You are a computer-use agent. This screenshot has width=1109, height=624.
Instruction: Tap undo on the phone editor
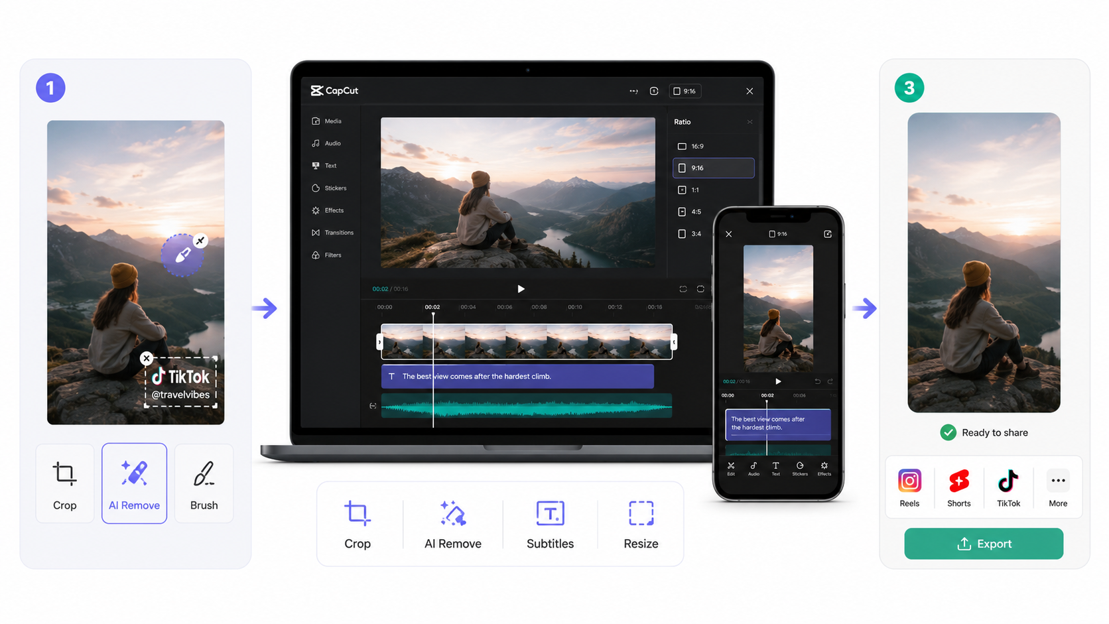click(817, 381)
